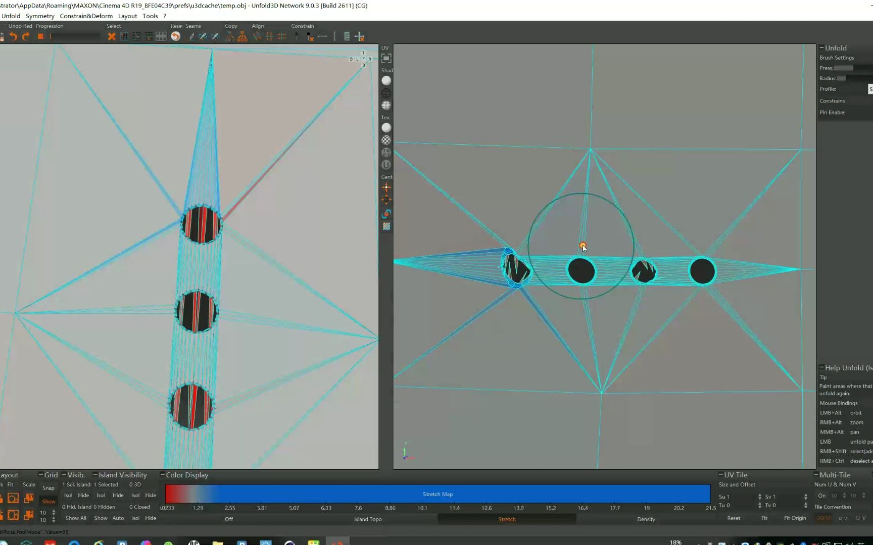Click the layout Fit icon in top row
Image resolution: width=873 pixels, height=545 pixels.
(x=13, y=499)
